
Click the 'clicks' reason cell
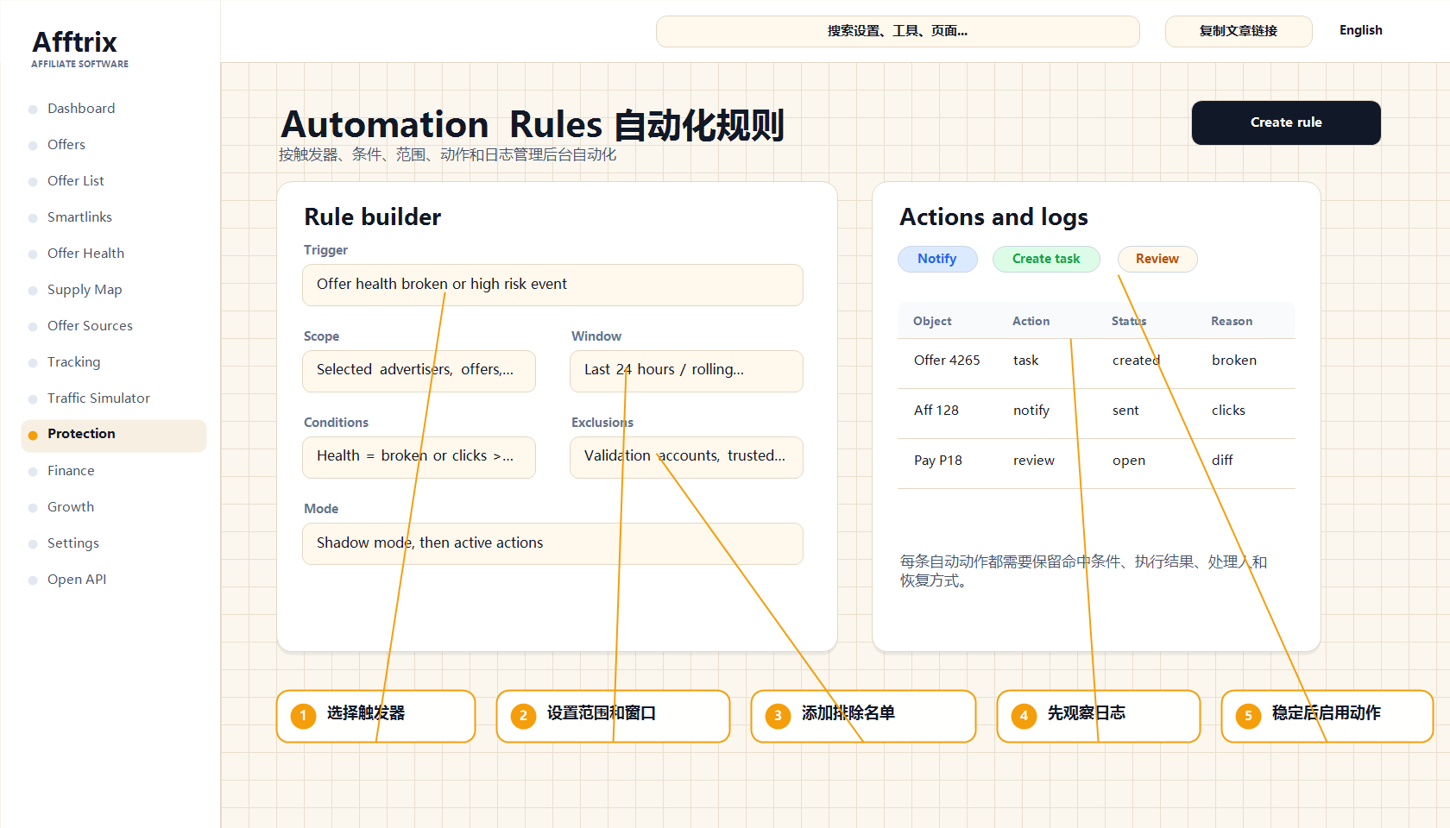click(x=1228, y=411)
